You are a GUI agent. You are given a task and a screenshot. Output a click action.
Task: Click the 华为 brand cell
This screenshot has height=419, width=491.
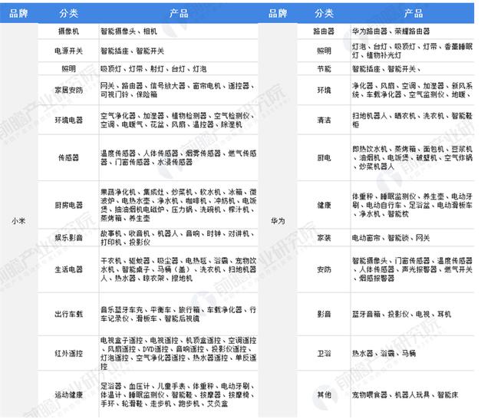[x=278, y=220]
